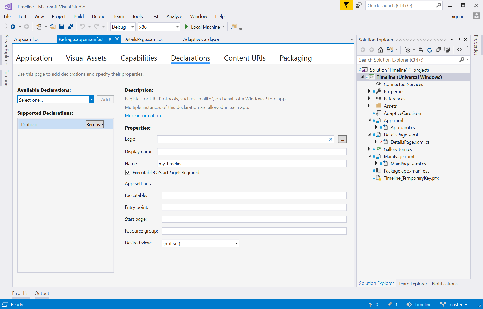Viewport: 483px width, 309px height.
Task: Click the Redo arrow icon
Action: coord(97,27)
